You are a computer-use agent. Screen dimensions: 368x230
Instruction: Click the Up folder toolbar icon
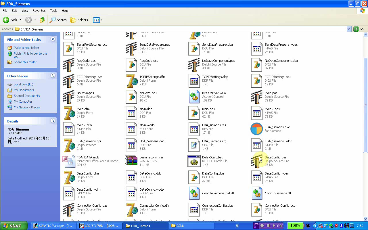tap(42, 20)
